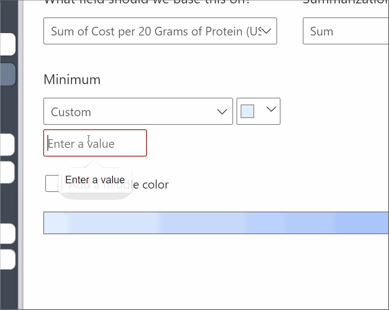
Task: Click the lowest white sidebar item
Action: [7, 259]
